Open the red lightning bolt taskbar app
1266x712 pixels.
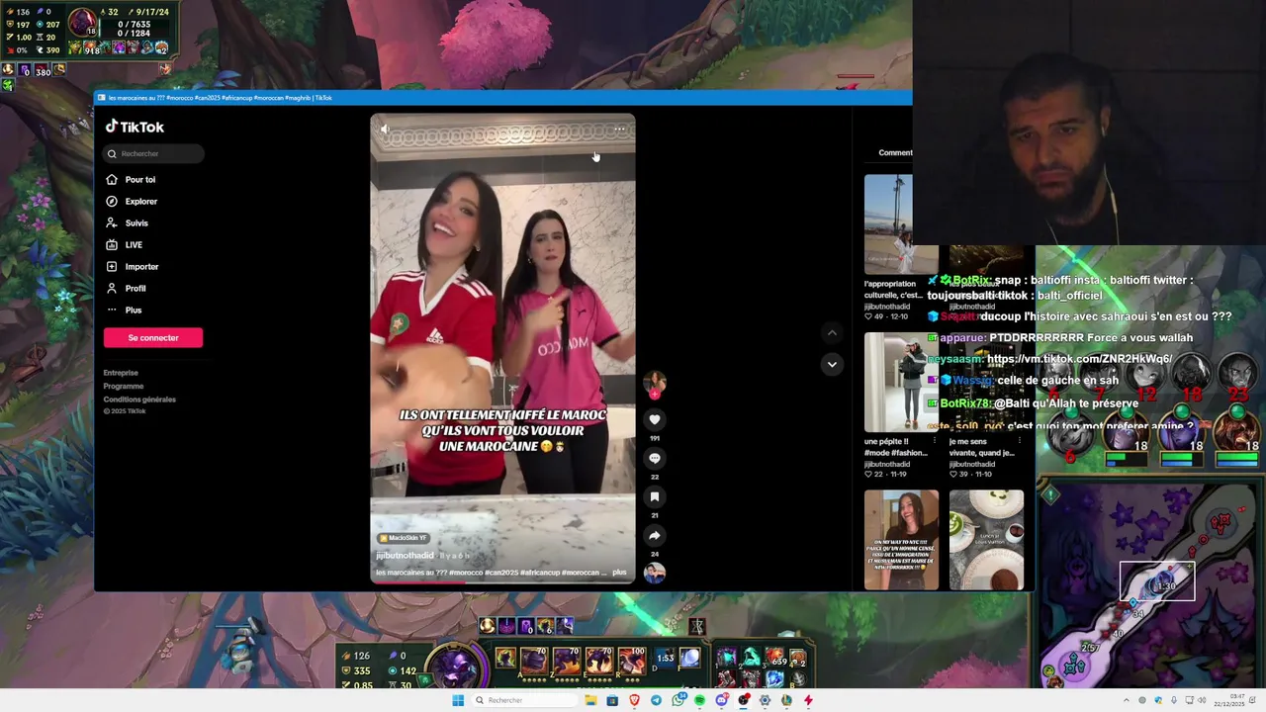[808, 700]
